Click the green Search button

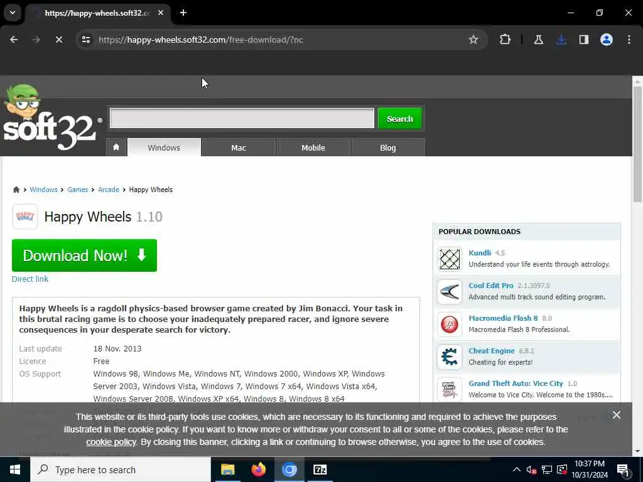point(400,119)
